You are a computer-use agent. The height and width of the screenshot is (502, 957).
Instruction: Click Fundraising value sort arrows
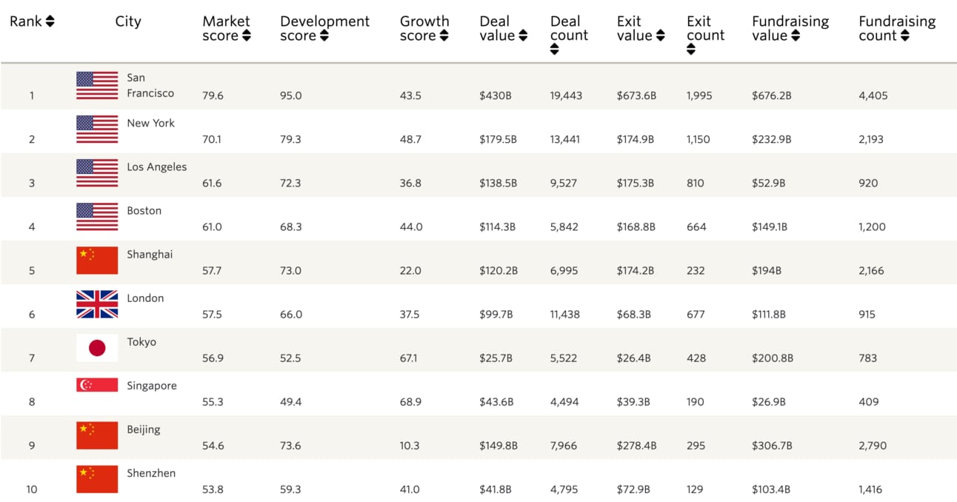(796, 36)
